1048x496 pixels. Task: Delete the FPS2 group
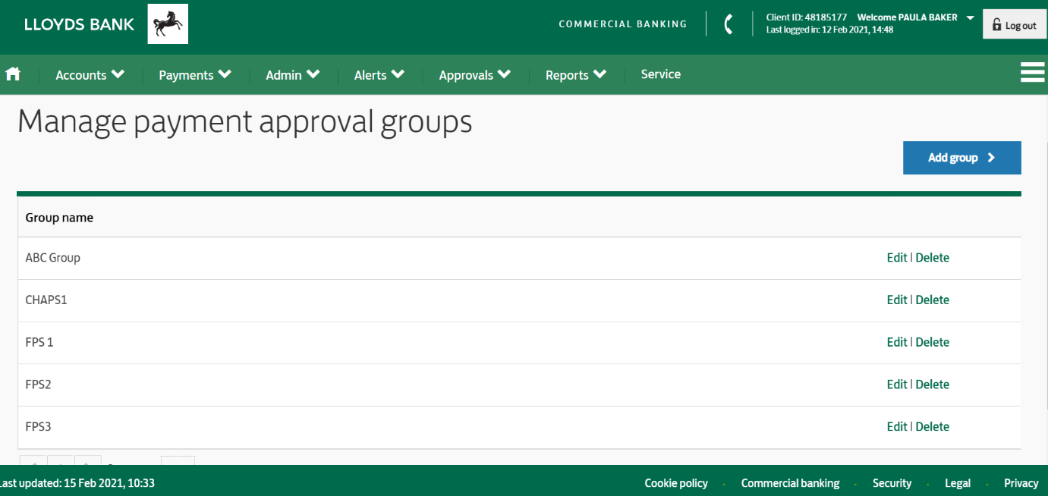point(933,385)
